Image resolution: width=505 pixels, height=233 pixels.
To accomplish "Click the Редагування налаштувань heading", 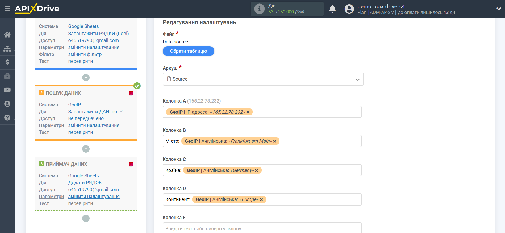I will point(199,22).
